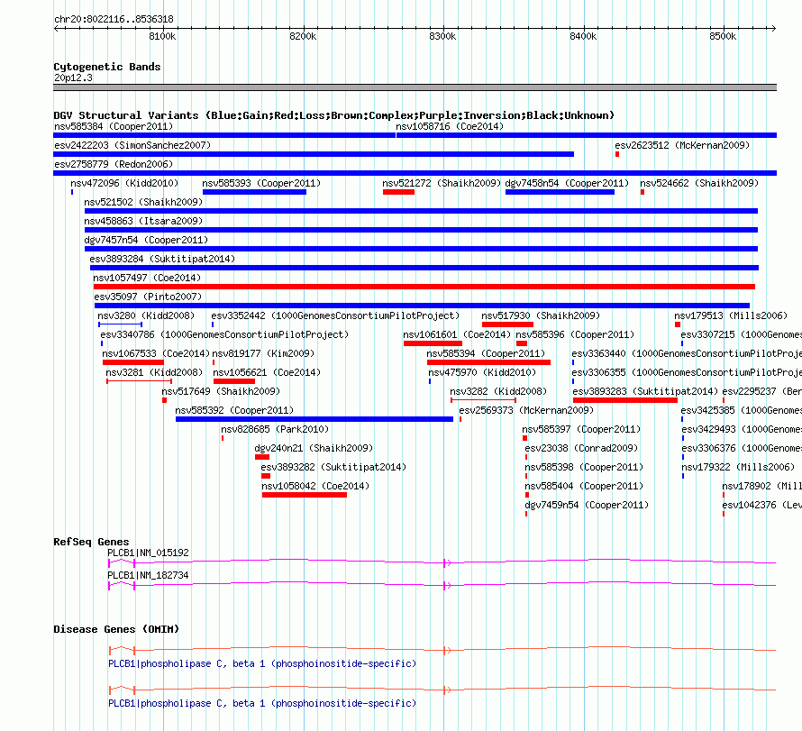The height and width of the screenshot is (731, 802).
Task: Open esv2758779 (Redon2006) variant entry
Action: tap(114, 164)
